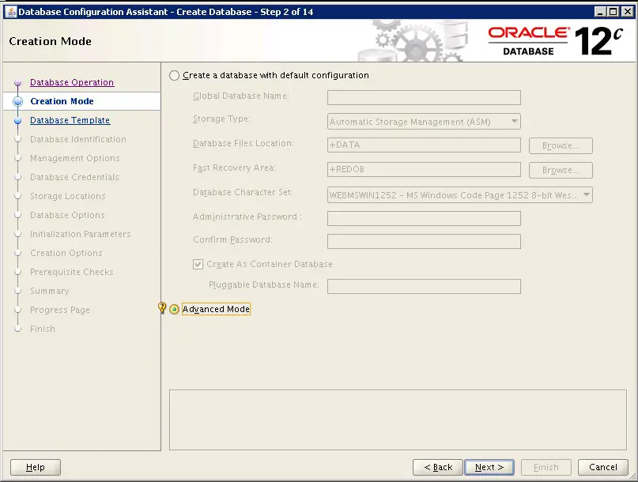The image size is (638, 482).
Task: Toggle Create As Container Database checkbox
Action: [x=198, y=265]
